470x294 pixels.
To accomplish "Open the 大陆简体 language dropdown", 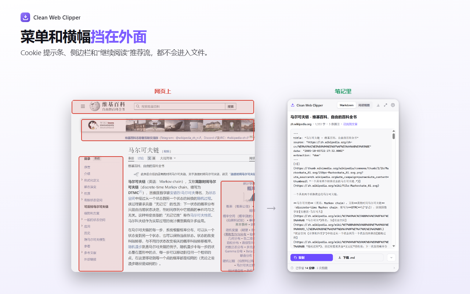I will [x=168, y=158].
